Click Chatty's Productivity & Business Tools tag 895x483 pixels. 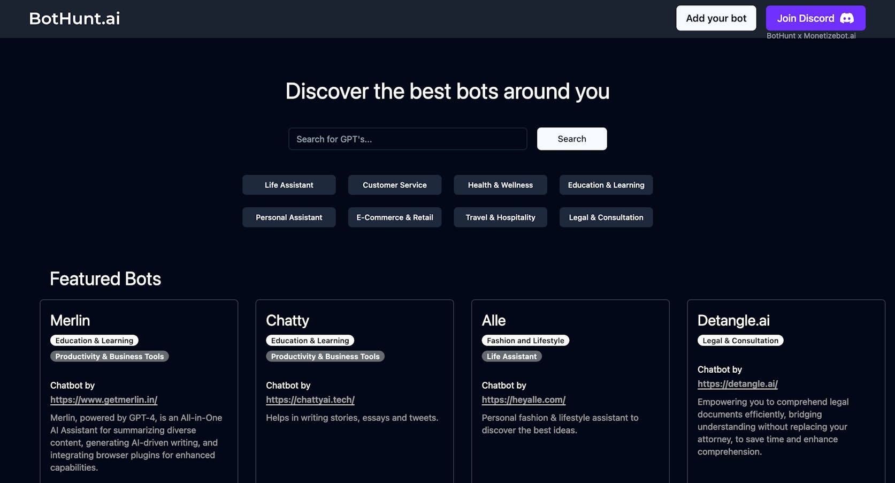[x=325, y=356]
